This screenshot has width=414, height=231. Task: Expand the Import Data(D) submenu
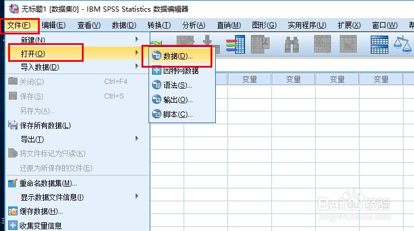tap(78, 68)
